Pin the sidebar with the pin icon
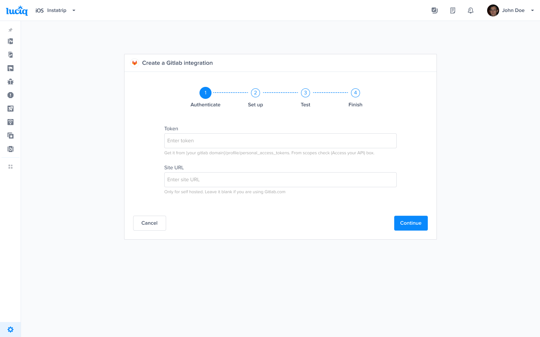The height and width of the screenshot is (337, 540). coord(10,30)
